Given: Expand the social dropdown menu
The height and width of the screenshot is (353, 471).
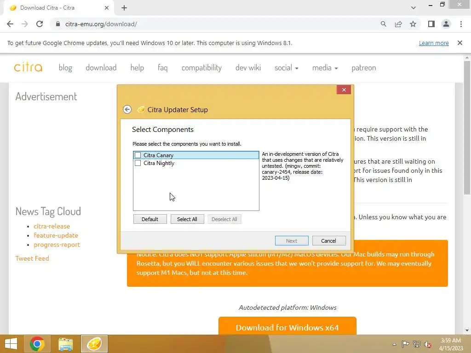Looking at the screenshot, I should tap(286, 68).
